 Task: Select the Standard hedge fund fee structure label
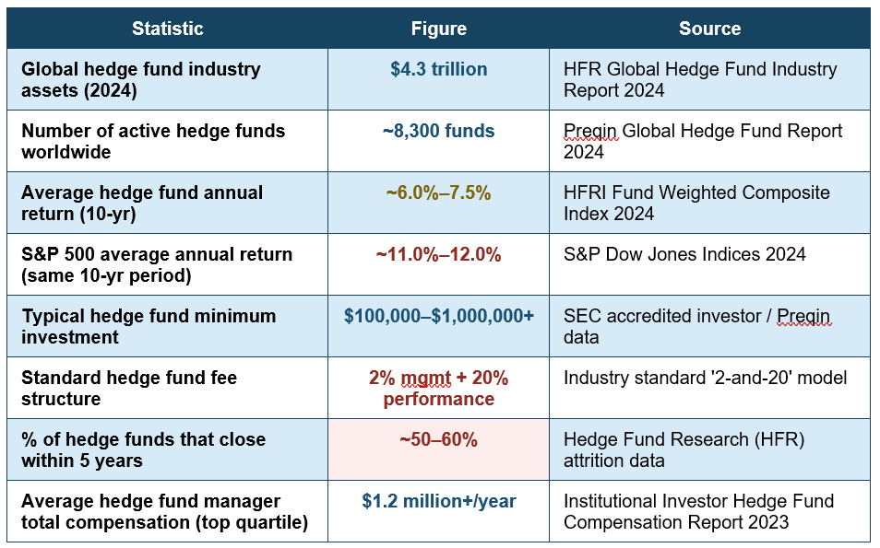(x=129, y=389)
